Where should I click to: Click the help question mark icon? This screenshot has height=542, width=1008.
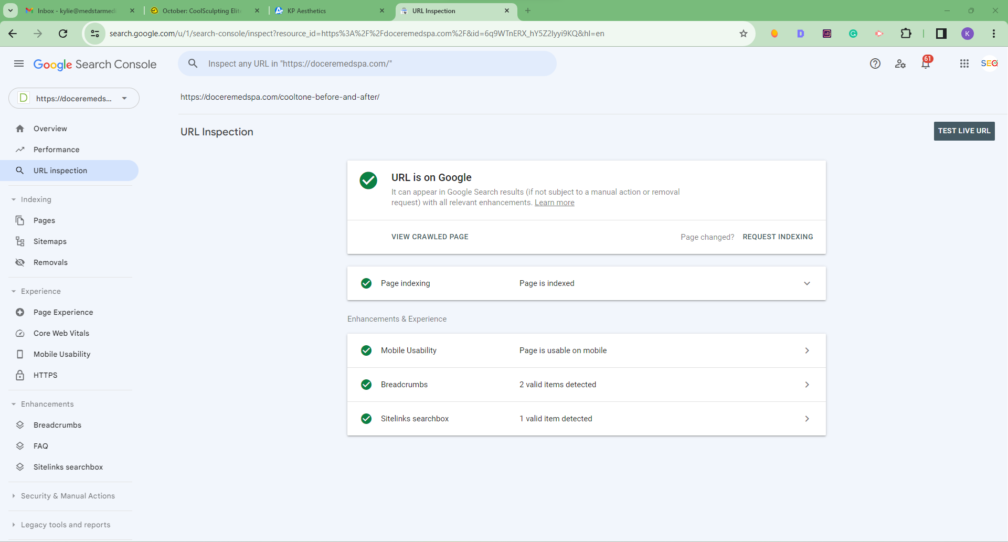click(x=875, y=63)
